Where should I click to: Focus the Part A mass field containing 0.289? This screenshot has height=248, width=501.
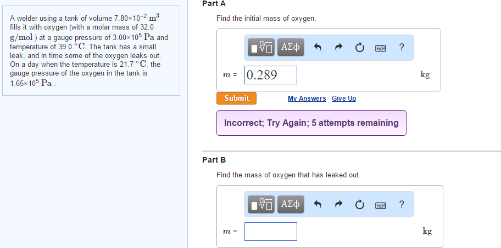(x=271, y=75)
